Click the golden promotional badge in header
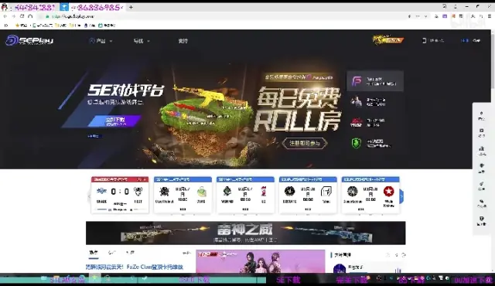This screenshot has width=495, height=286. point(387,40)
